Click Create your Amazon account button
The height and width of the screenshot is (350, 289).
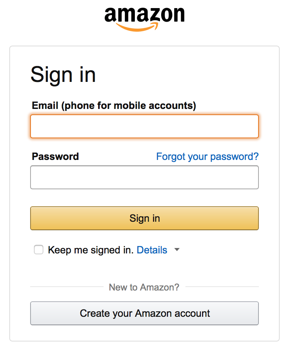[144, 313]
